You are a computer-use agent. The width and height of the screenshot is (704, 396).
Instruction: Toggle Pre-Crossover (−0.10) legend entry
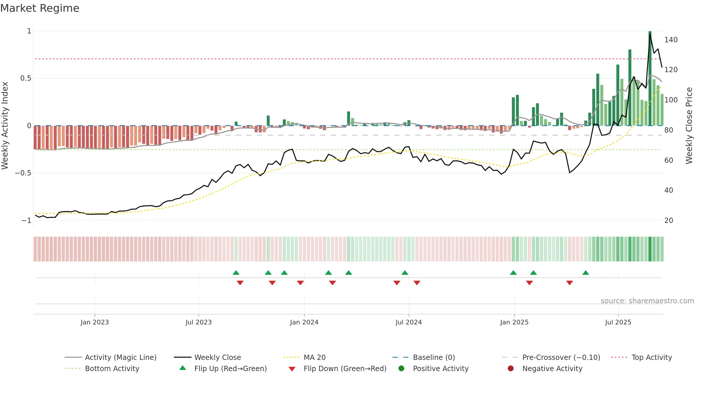[551, 357]
